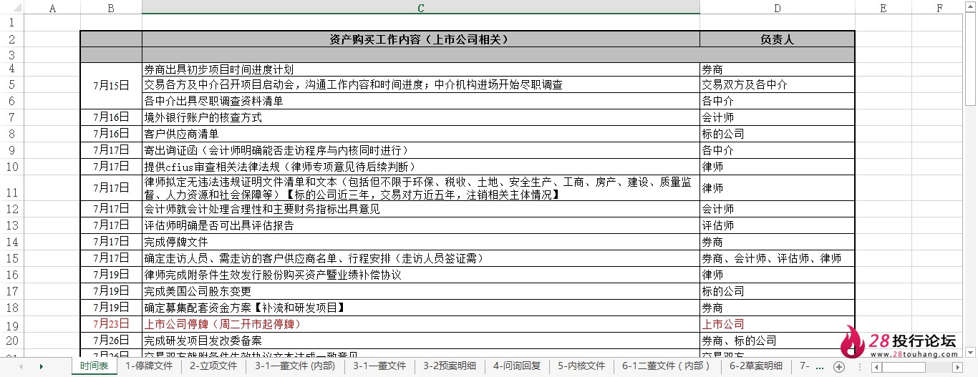This screenshot has height=377, width=978.
Task: Select cell 券商出具初步项目时间进度计划
Action: [x=421, y=69]
